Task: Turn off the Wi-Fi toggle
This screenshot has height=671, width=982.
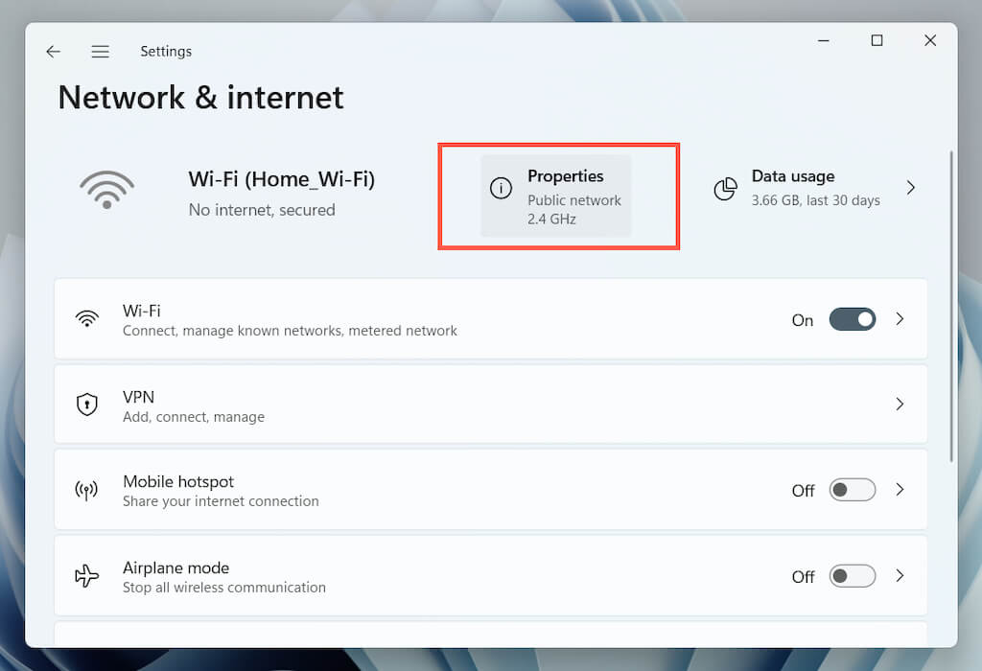Action: coord(852,319)
